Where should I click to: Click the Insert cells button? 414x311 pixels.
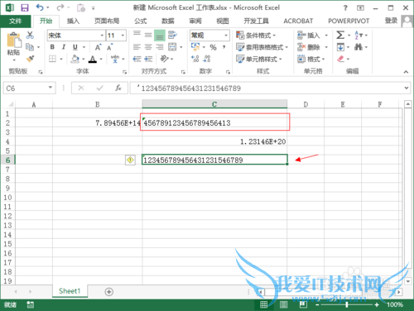[312, 36]
